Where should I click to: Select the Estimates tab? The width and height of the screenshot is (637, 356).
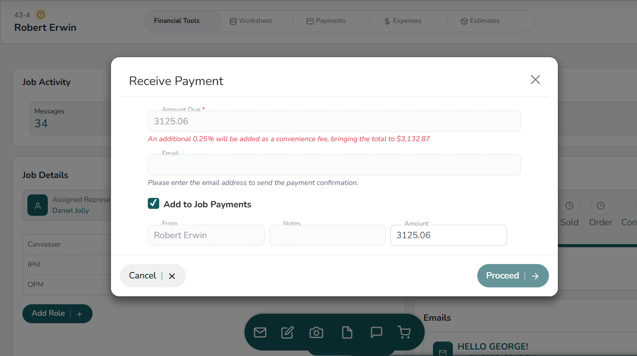tap(480, 21)
